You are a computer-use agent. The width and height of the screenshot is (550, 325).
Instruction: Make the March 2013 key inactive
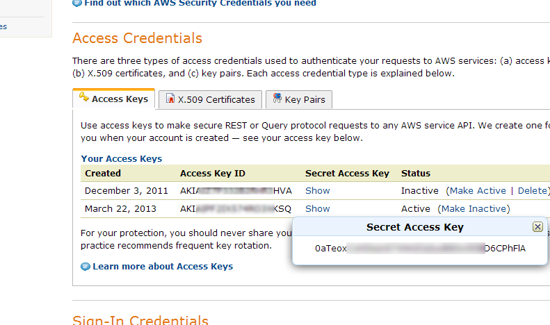[474, 209]
